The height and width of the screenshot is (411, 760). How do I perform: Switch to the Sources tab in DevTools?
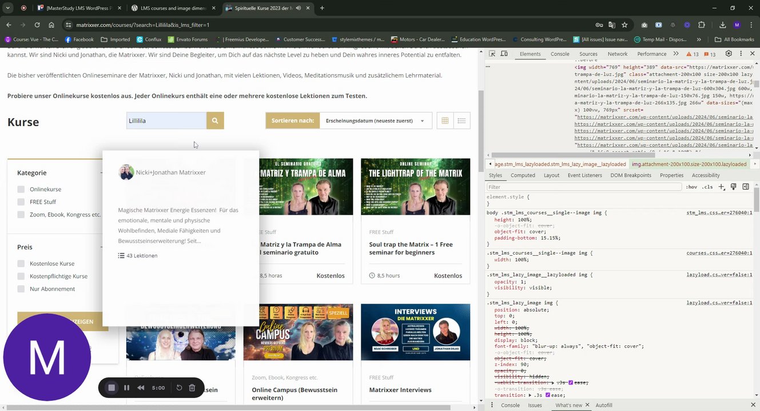tap(588, 54)
